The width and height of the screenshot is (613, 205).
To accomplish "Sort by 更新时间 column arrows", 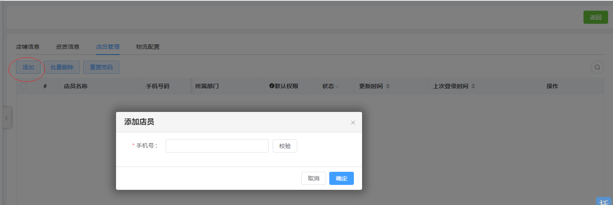I will (x=388, y=87).
